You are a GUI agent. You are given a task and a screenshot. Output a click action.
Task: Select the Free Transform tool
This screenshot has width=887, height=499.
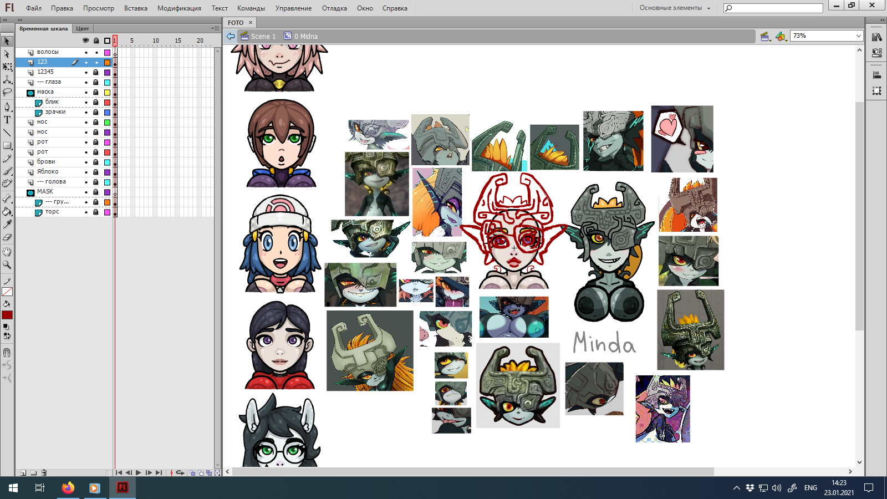[x=7, y=67]
